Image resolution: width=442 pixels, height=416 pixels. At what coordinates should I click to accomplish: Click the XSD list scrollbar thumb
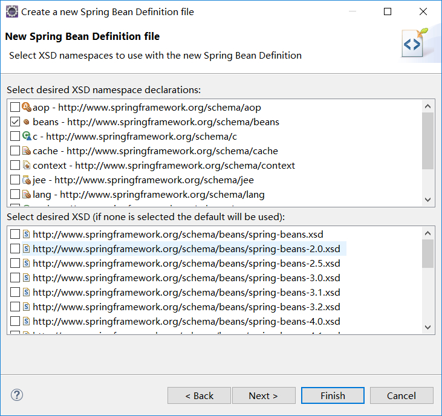point(427,254)
